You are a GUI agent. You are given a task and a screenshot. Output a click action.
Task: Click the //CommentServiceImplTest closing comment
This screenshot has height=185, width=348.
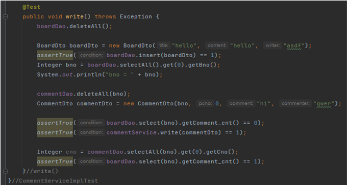[55, 181]
